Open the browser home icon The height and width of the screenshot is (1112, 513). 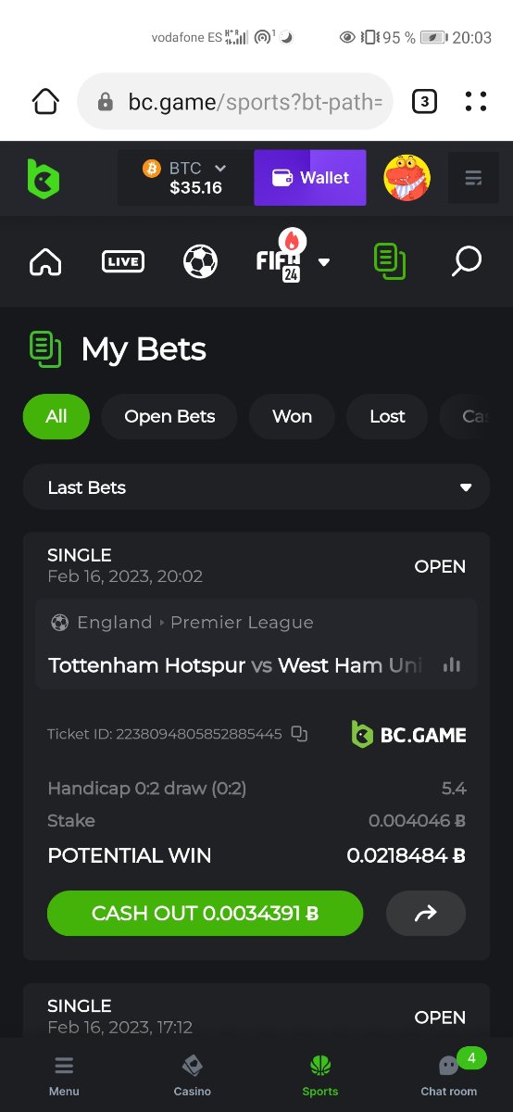(x=45, y=101)
